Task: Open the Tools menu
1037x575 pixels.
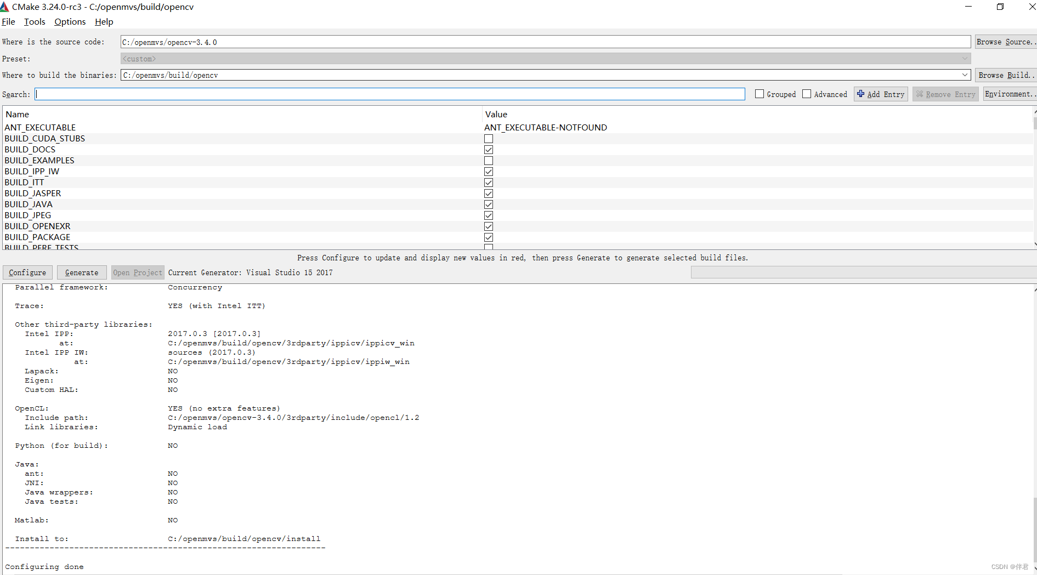Action: 35,22
